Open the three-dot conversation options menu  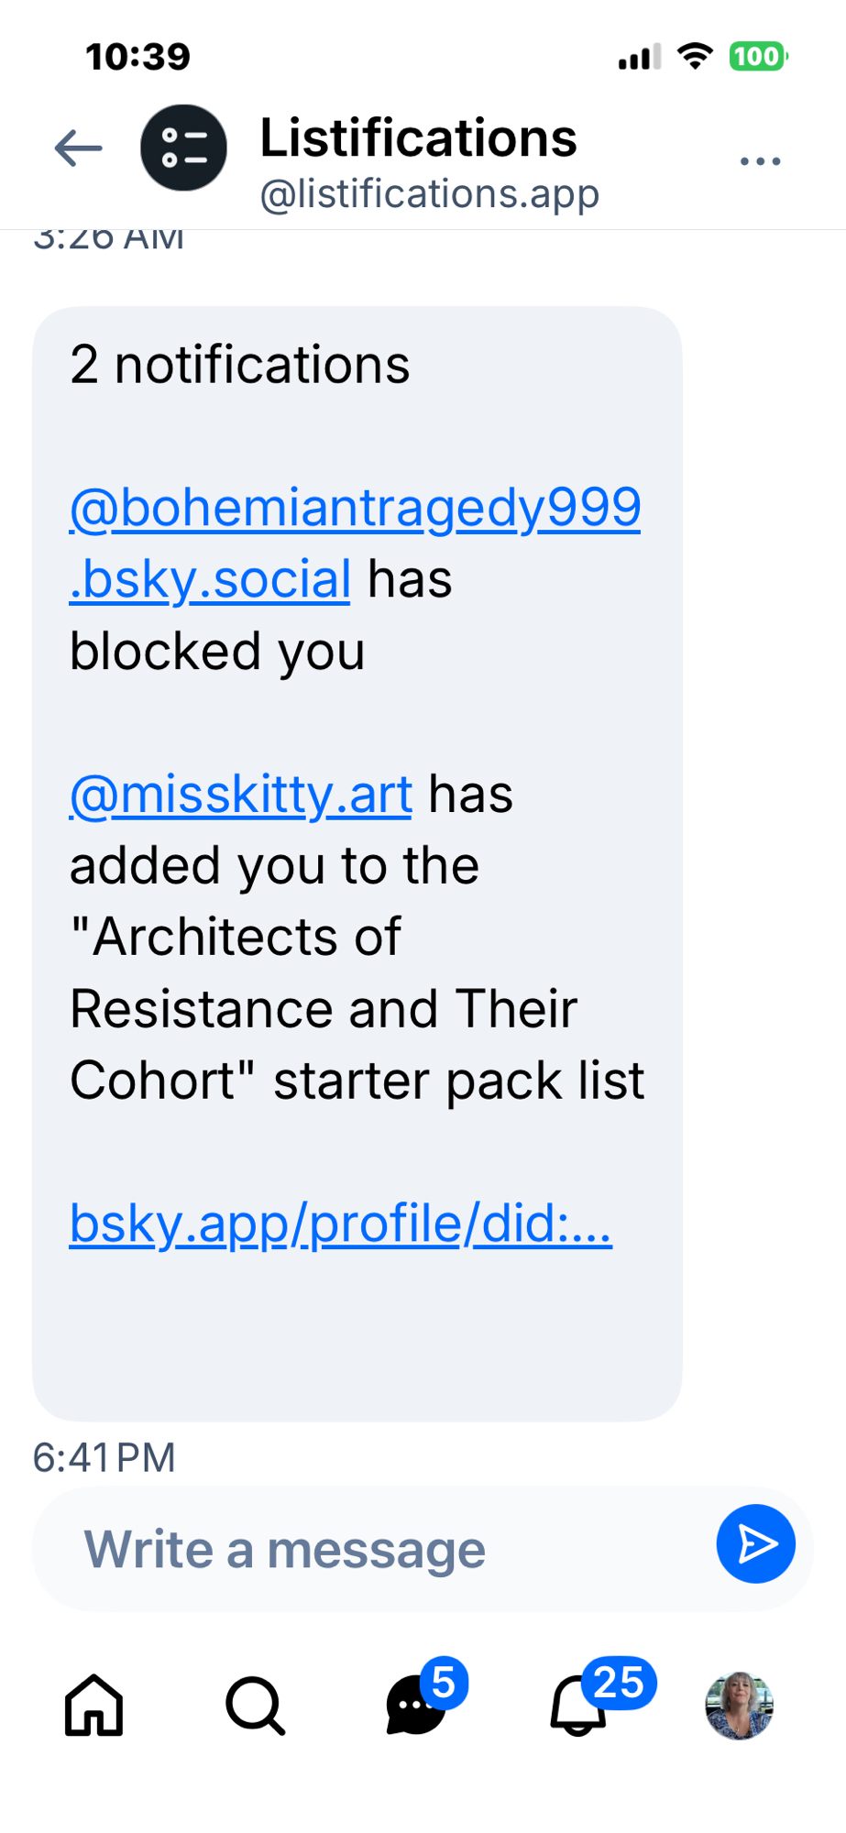pos(760,161)
